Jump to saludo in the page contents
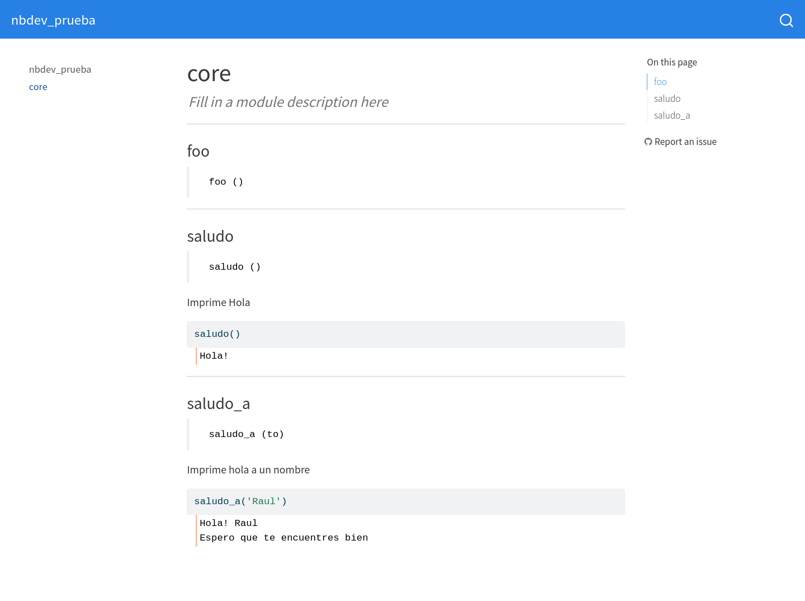 point(667,98)
